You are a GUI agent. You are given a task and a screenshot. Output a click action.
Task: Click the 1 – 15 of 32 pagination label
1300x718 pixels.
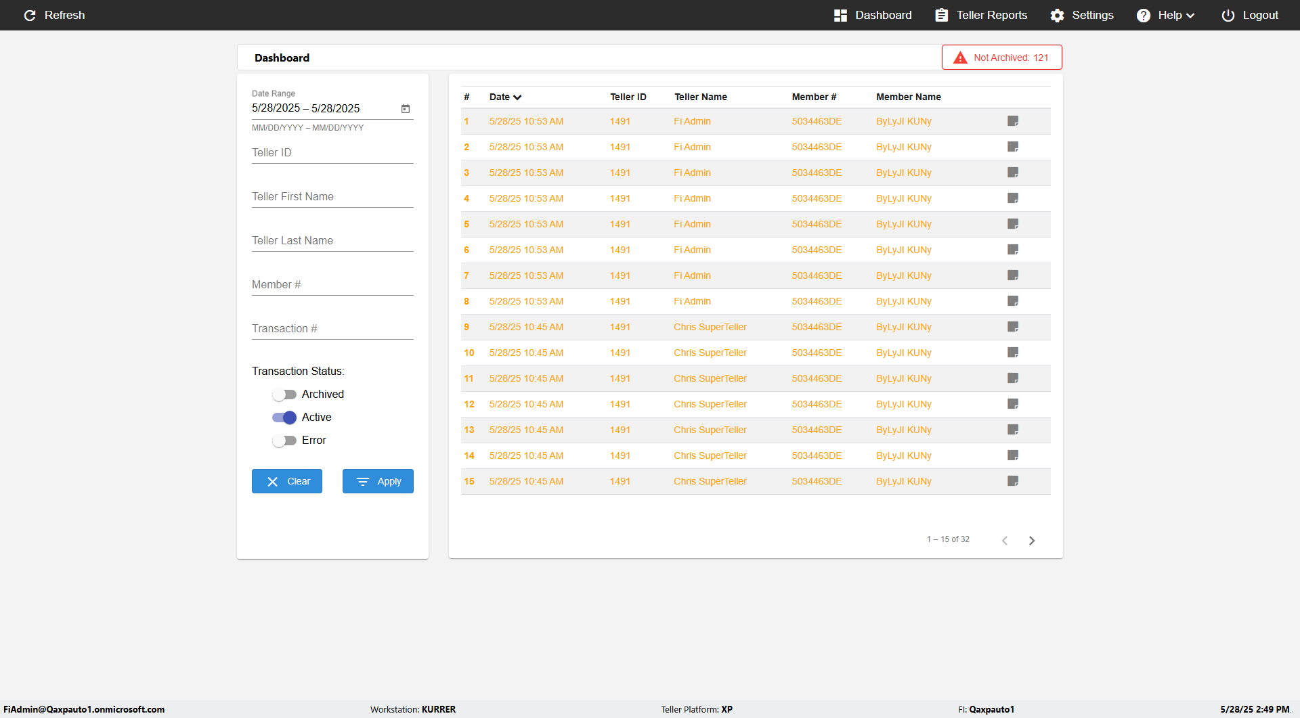click(948, 539)
